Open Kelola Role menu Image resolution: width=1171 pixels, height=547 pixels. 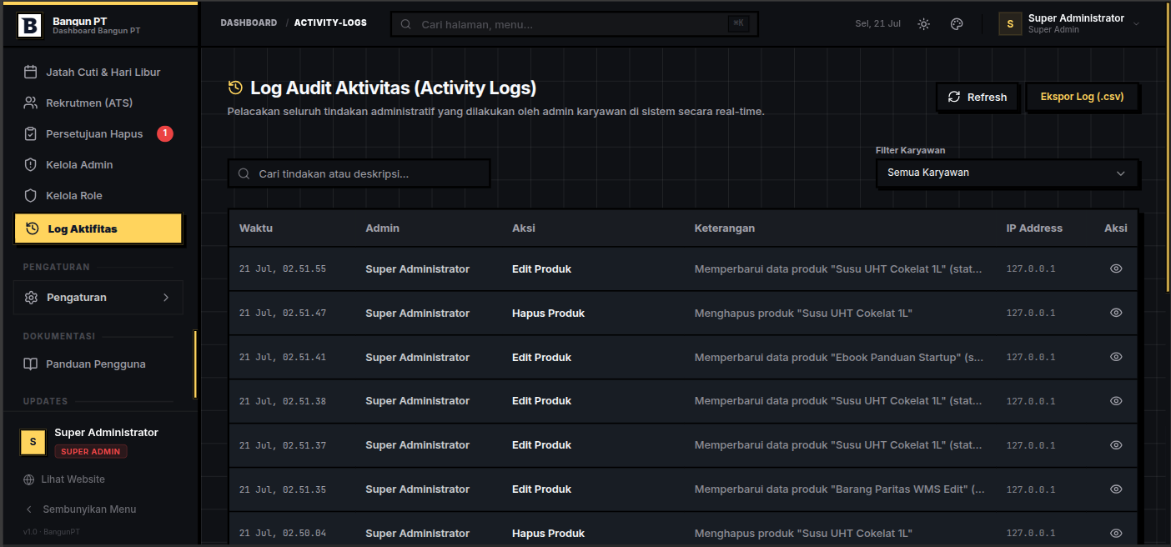(98, 196)
